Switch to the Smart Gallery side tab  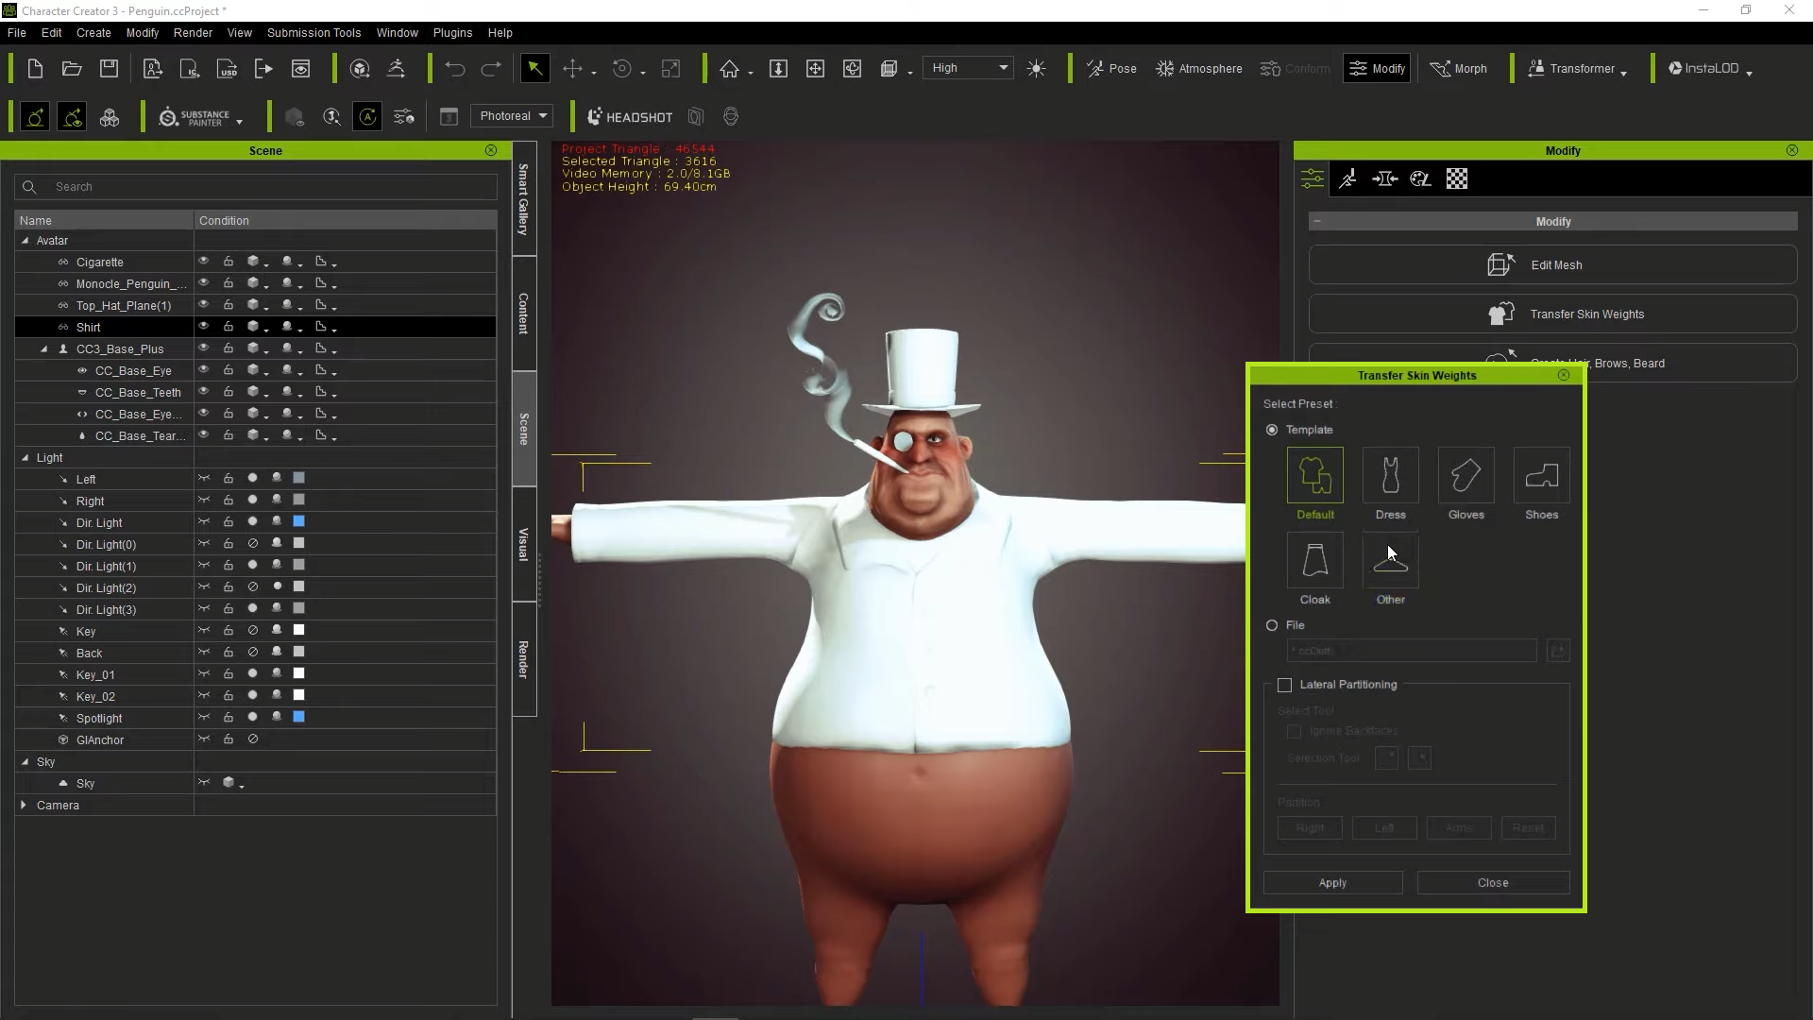pyautogui.click(x=524, y=198)
